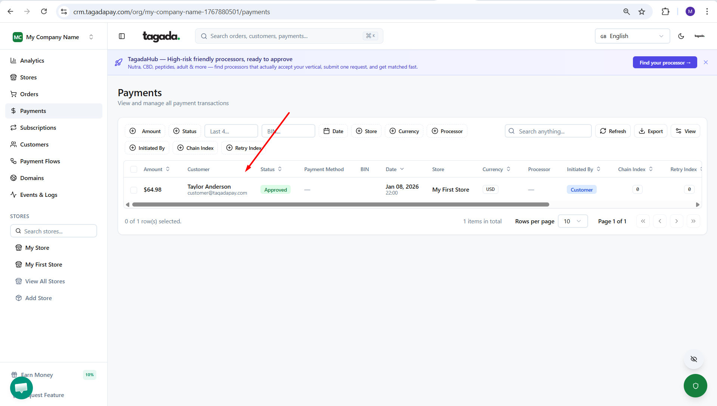Open Subscriptions in the sidebar
The width and height of the screenshot is (717, 406).
point(38,128)
